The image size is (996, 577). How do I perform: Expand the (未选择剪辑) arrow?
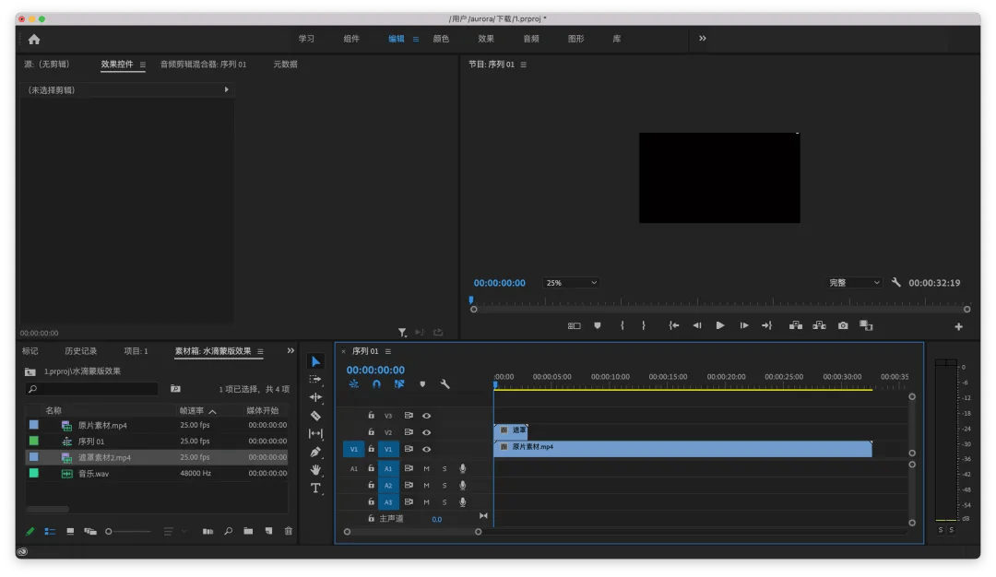[226, 90]
